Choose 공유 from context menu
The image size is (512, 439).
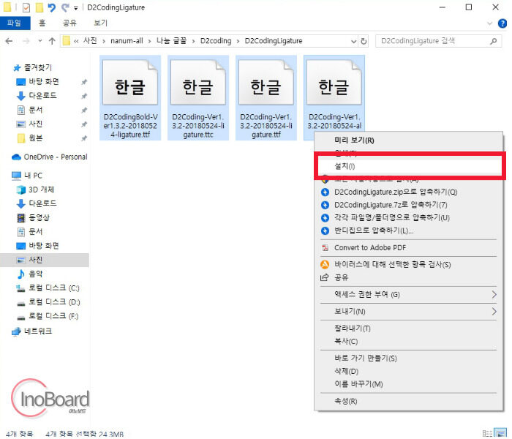[x=408, y=277]
